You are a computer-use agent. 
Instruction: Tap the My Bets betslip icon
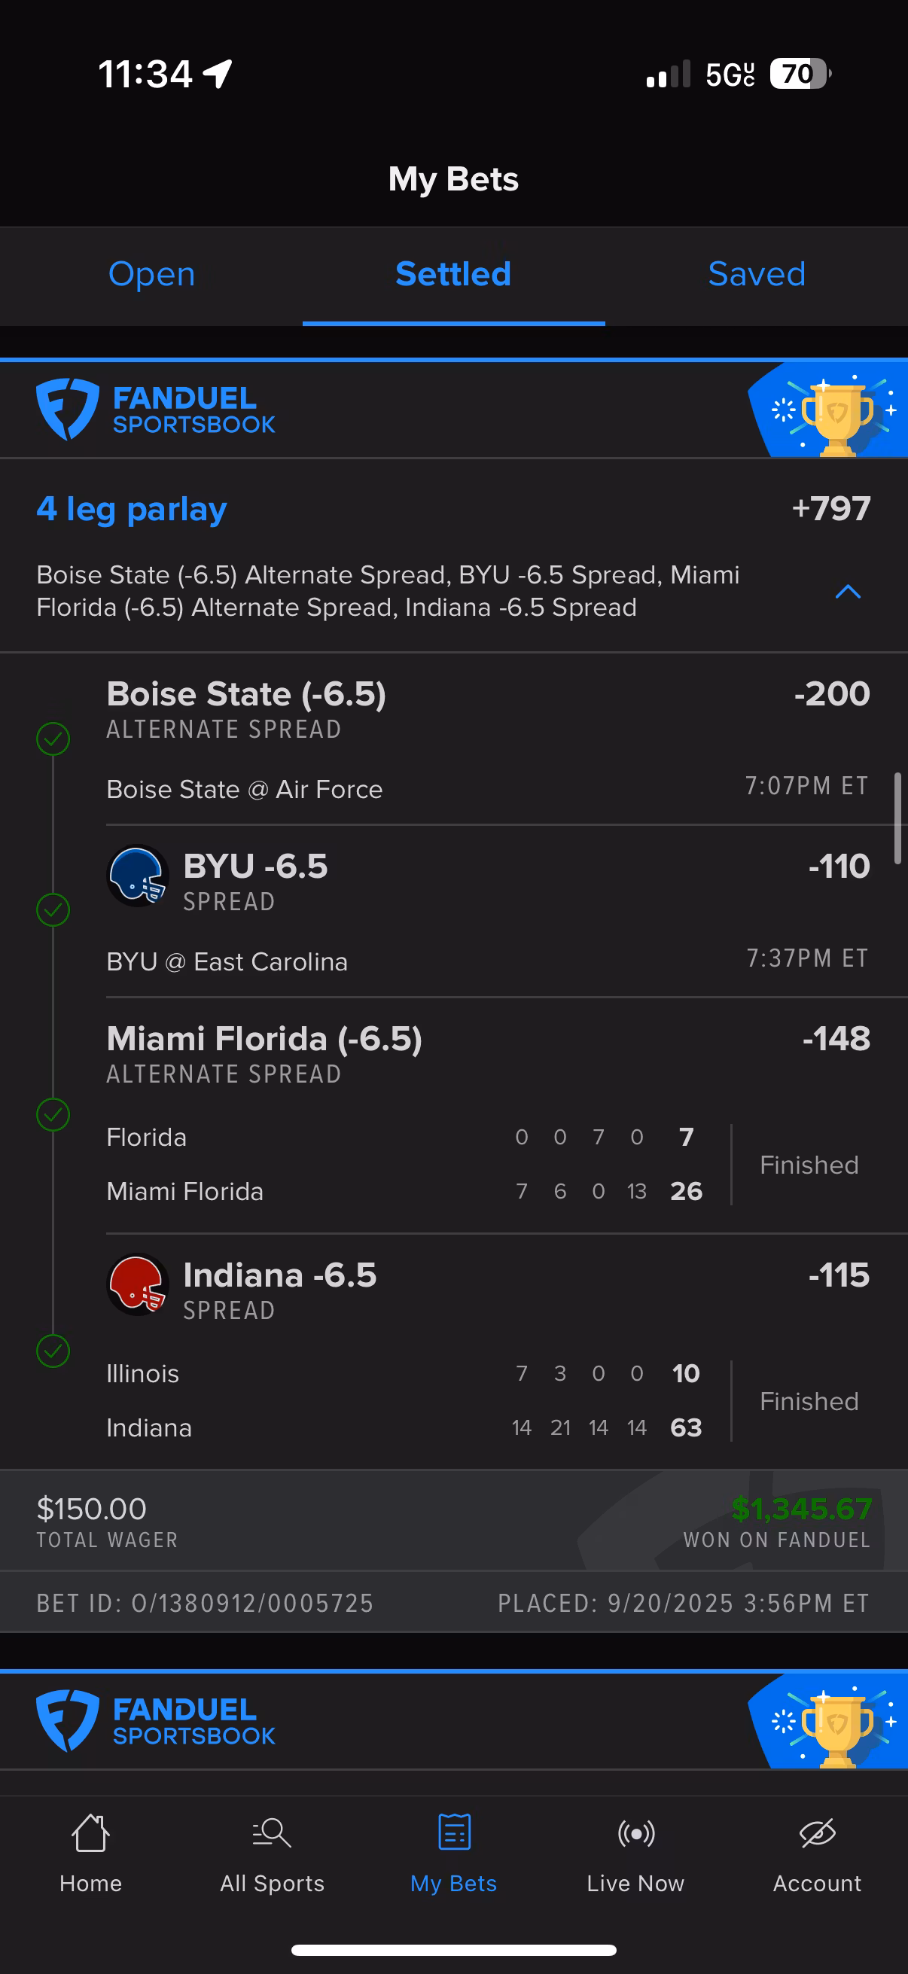(x=453, y=1833)
